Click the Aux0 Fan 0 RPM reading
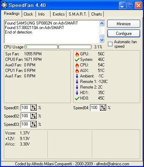 20,65
